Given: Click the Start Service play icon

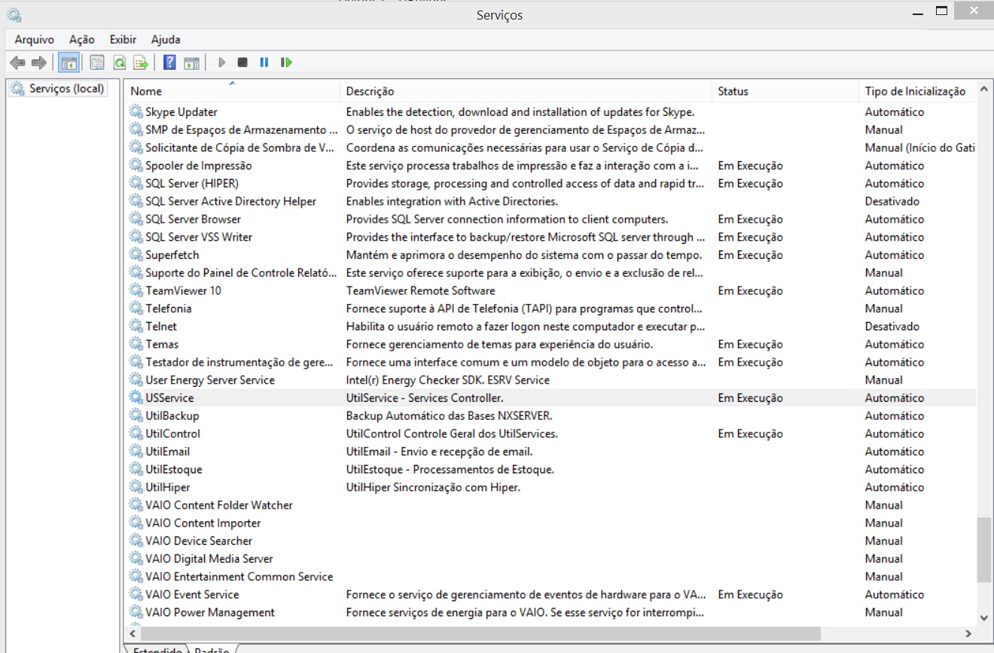Looking at the screenshot, I should click(221, 62).
